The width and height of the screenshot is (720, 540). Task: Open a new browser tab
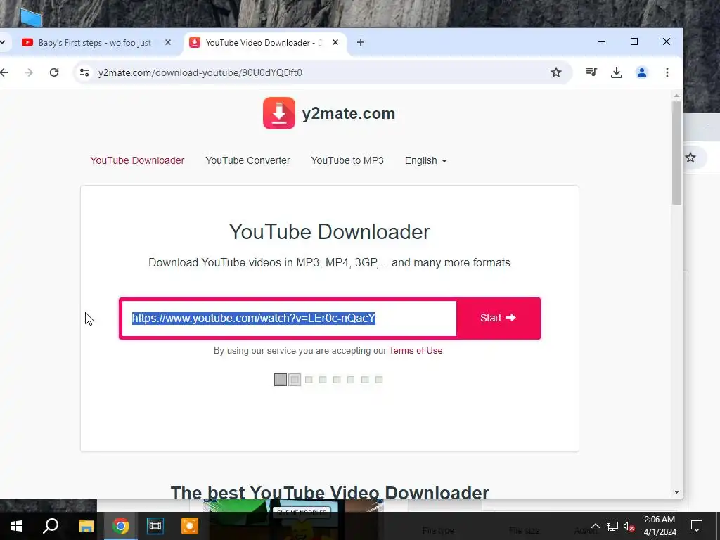click(x=361, y=42)
